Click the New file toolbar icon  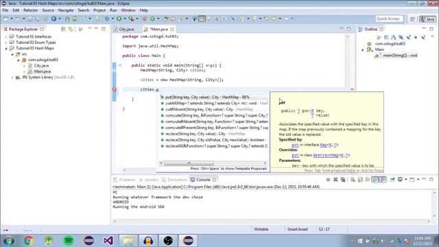coord(6,19)
